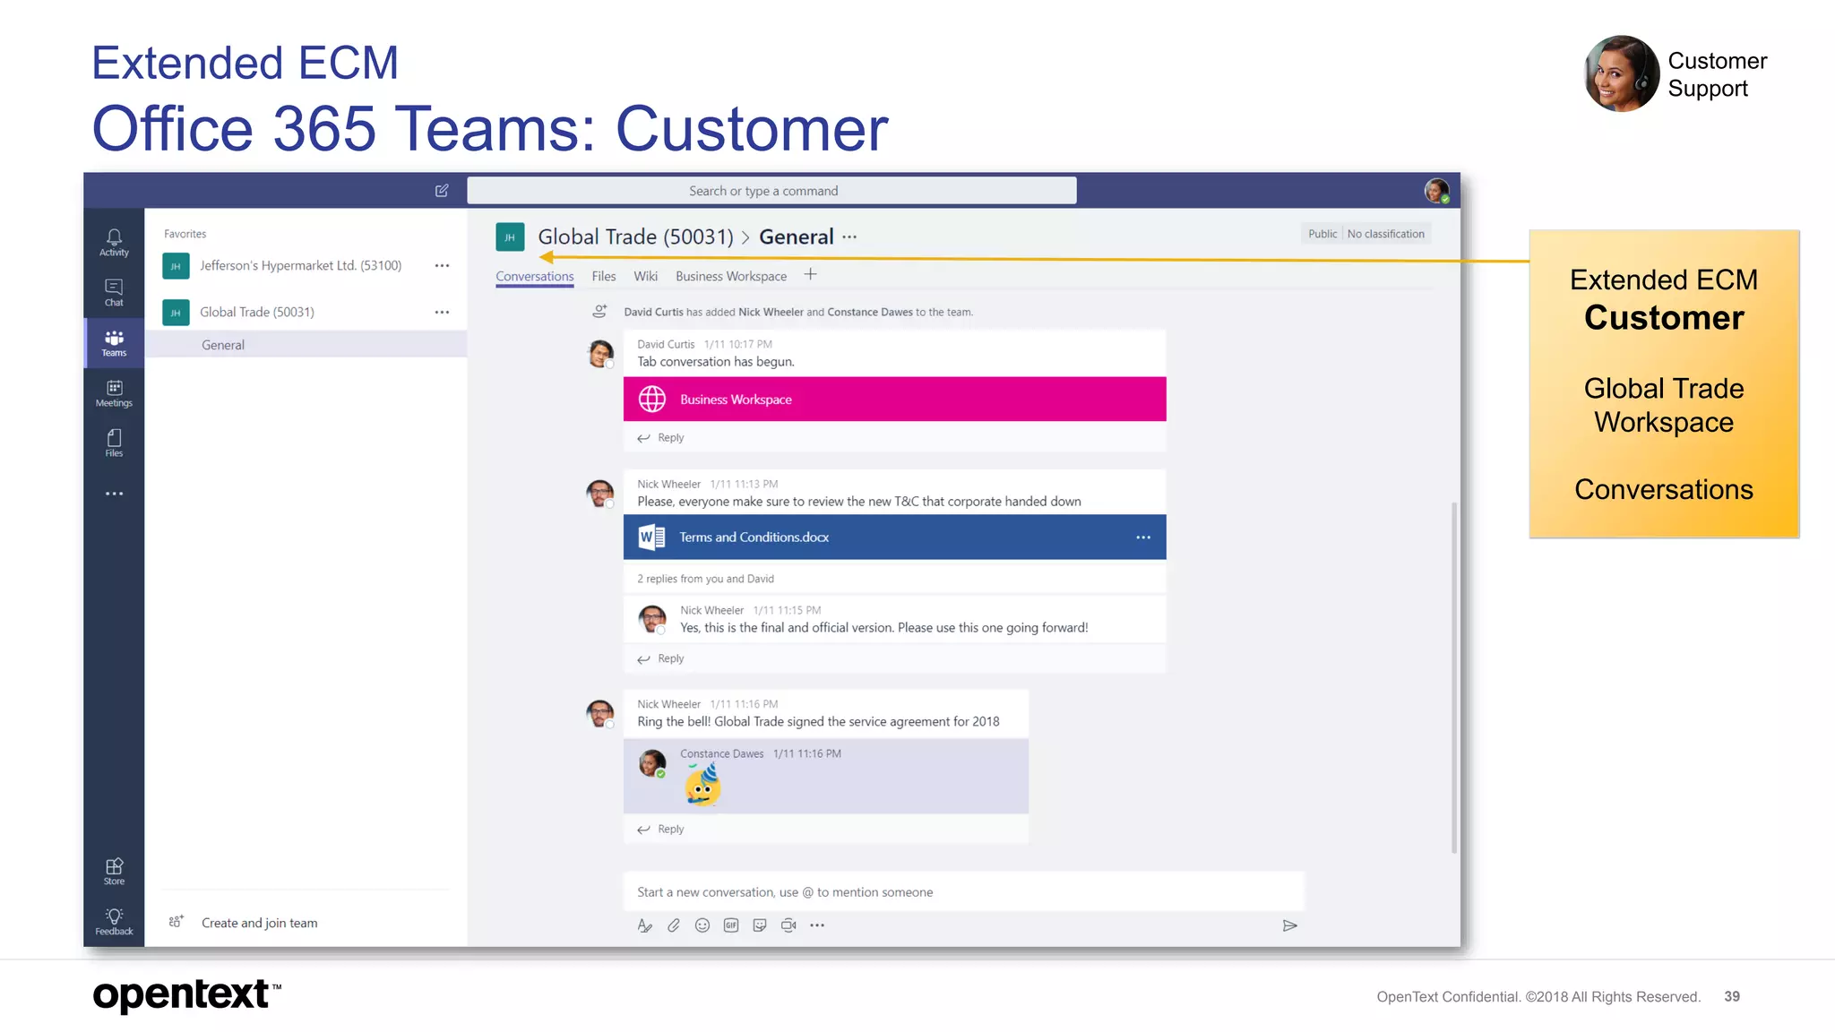Open more options for Global Trade team
This screenshot has height=1032, width=1835.
pos(442,313)
